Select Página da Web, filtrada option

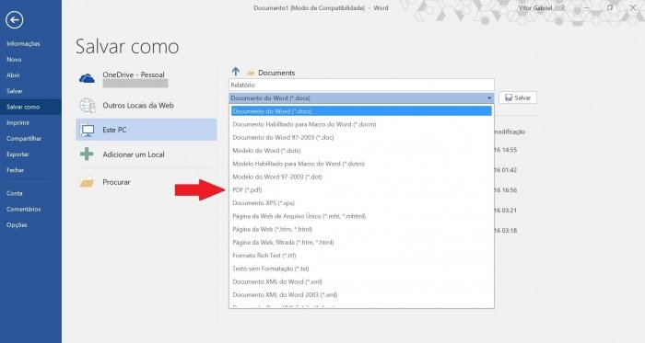(x=361, y=243)
